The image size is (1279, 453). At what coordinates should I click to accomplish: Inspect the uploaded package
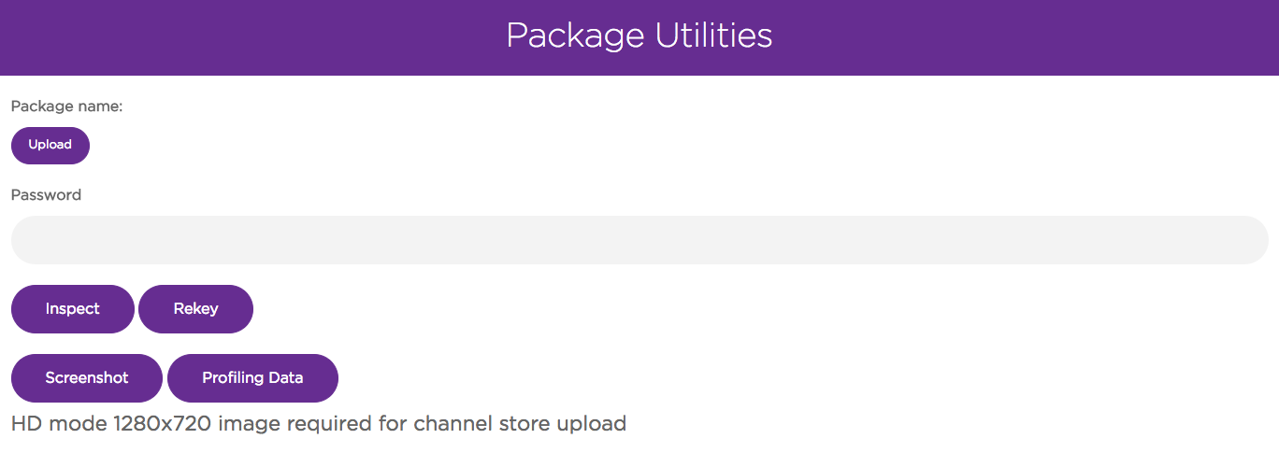[73, 309]
